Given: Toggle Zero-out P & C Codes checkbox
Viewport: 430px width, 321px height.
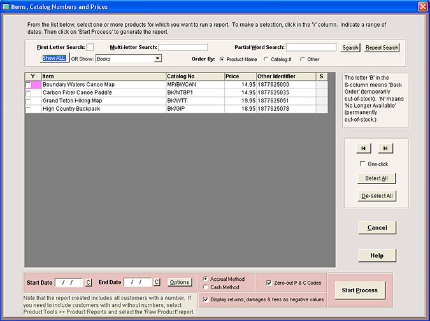Looking at the screenshot, I should (269, 282).
